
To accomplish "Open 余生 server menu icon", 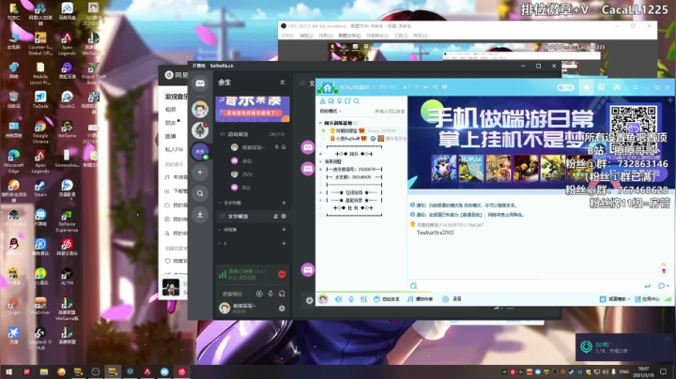I will click(x=283, y=83).
